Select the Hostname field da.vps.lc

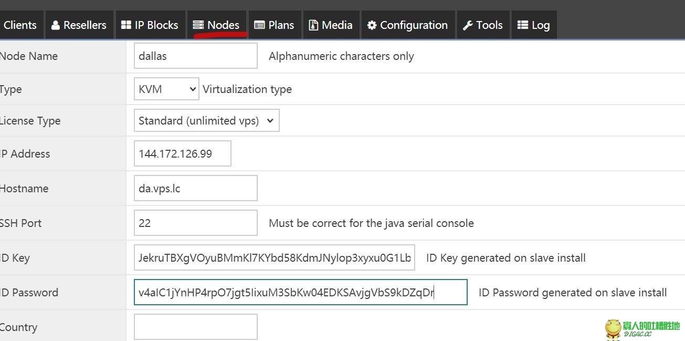196,188
